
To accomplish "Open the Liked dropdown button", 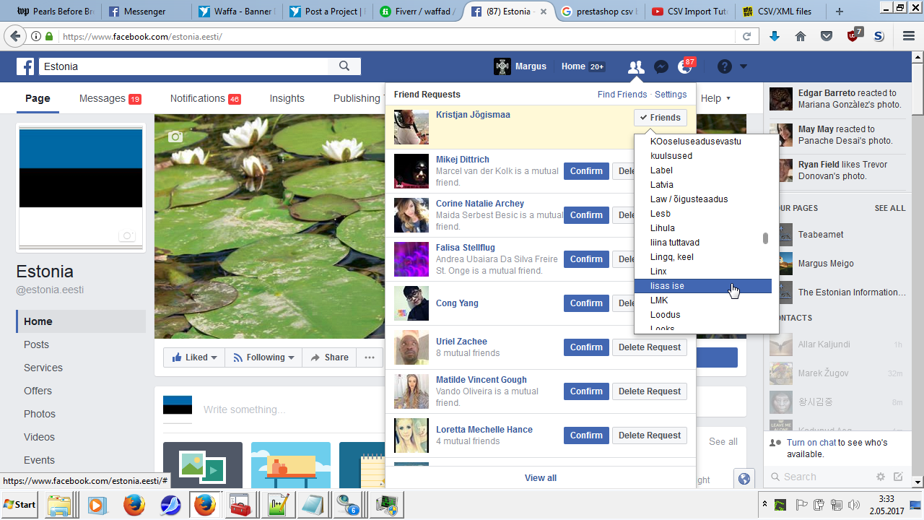I will pos(194,357).
